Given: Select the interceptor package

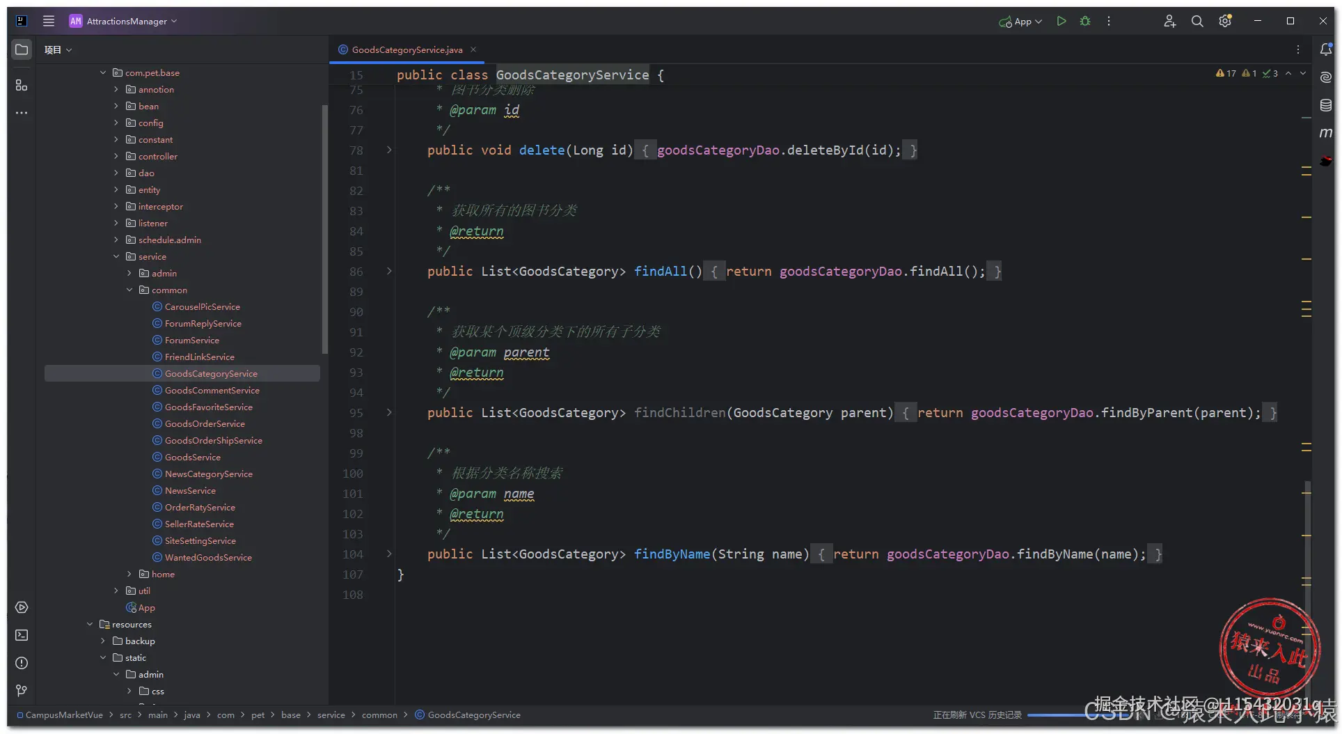Looking at the screenshot, I should pos(160,206).
